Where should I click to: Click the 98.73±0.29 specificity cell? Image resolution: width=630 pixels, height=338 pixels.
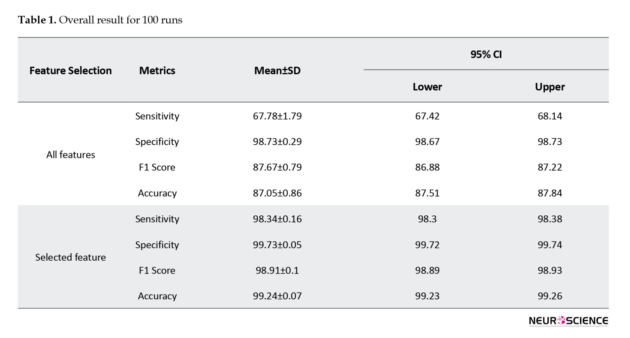(277, 141)
